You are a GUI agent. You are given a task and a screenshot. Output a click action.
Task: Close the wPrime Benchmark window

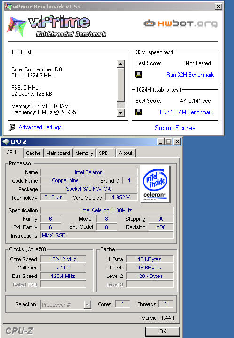(x=218, y=7)
